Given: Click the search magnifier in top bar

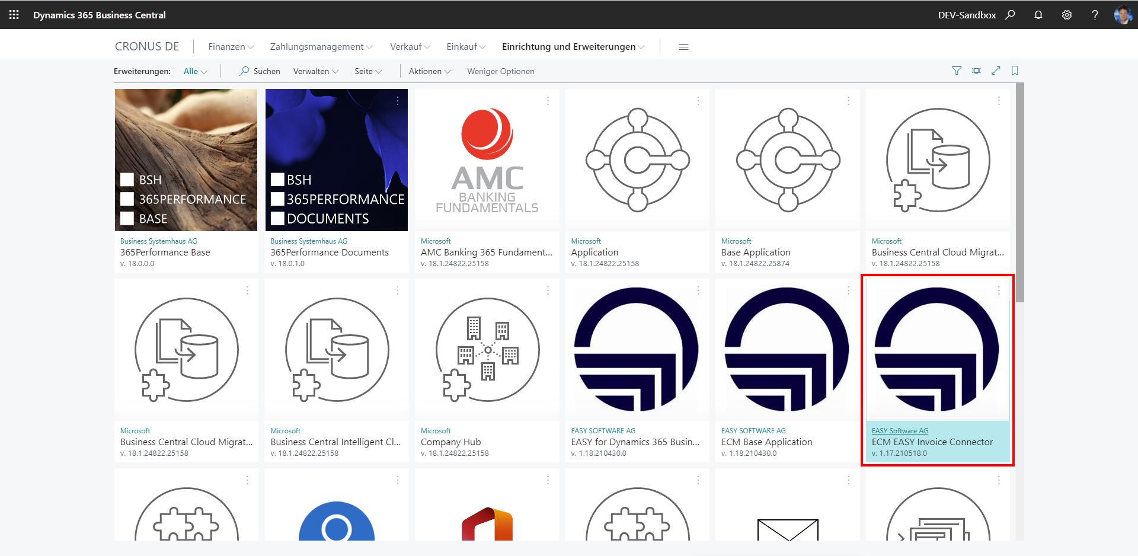Looking at the screenshot, I should (x=1010, y=15).
